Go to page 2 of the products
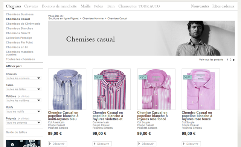This screenshot has width=241, height=147. click(x=230, y=60)
